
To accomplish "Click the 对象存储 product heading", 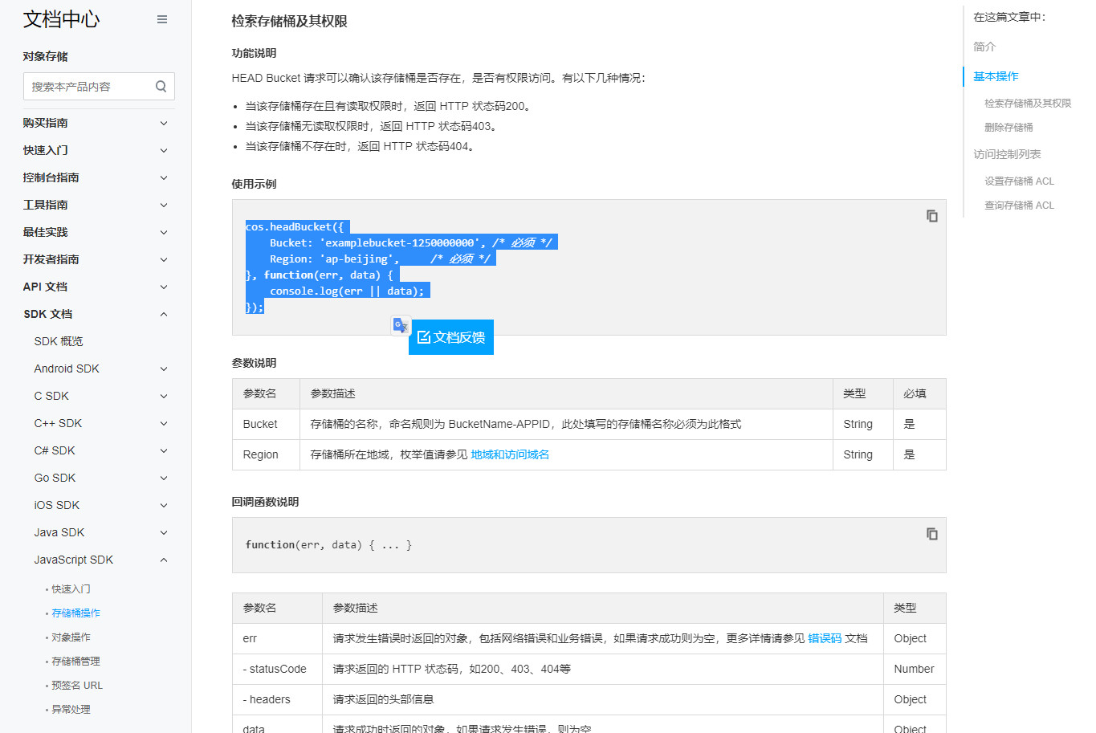I will pos(45,56).
